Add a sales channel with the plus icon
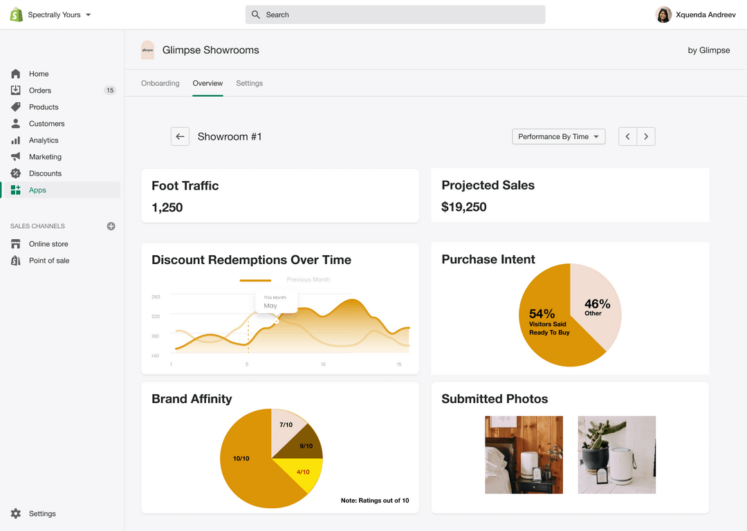The height and width of the screenshot is (531, 747). (x=111, y=226)
